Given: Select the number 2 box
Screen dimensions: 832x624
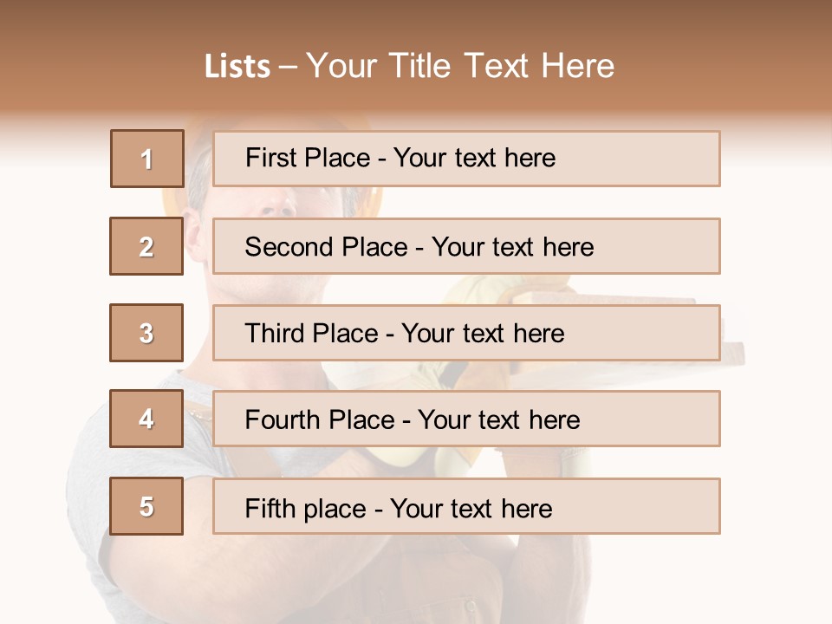Looking at the screenshot, I should 146,246.
